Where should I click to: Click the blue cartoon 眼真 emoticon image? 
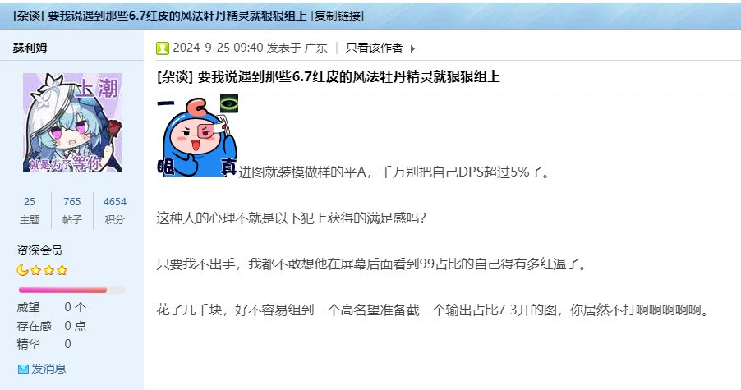(196, 137)
